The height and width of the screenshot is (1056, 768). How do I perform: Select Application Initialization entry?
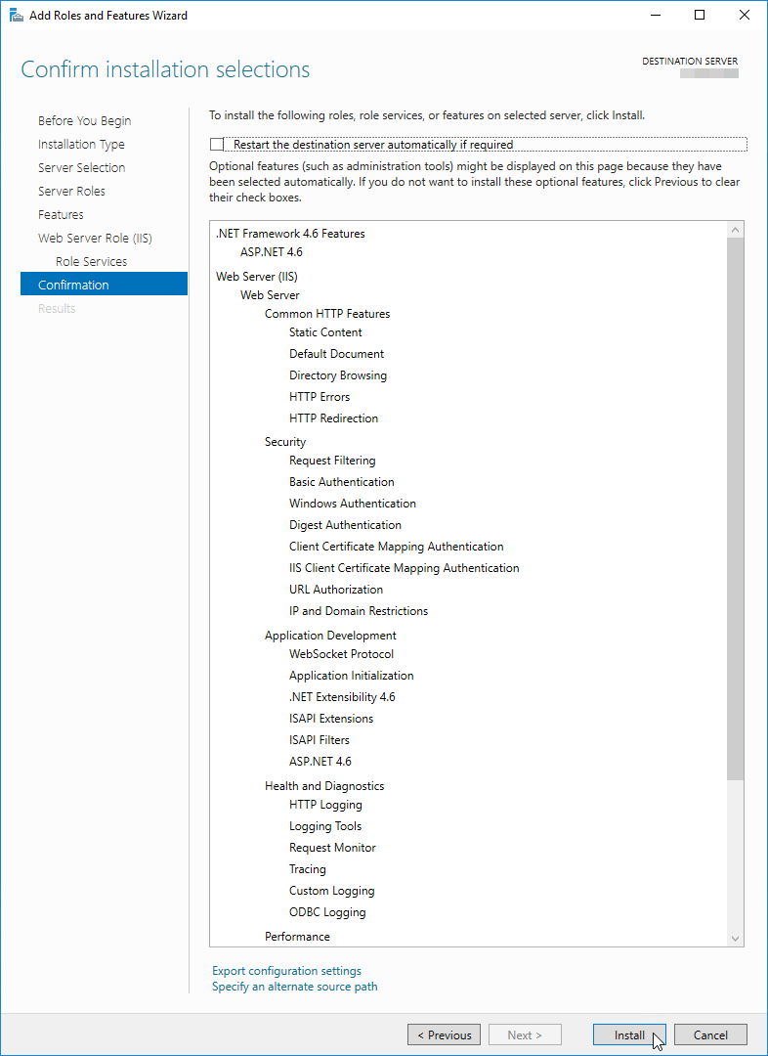[x=352, y=676]
